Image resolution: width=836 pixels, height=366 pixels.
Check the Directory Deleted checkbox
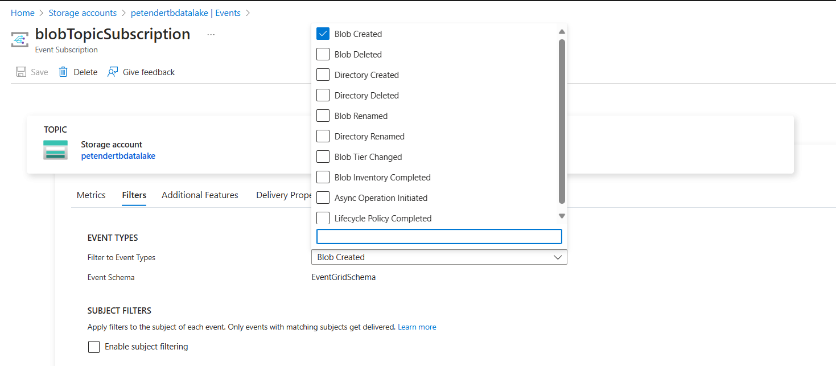pos(323,95)
